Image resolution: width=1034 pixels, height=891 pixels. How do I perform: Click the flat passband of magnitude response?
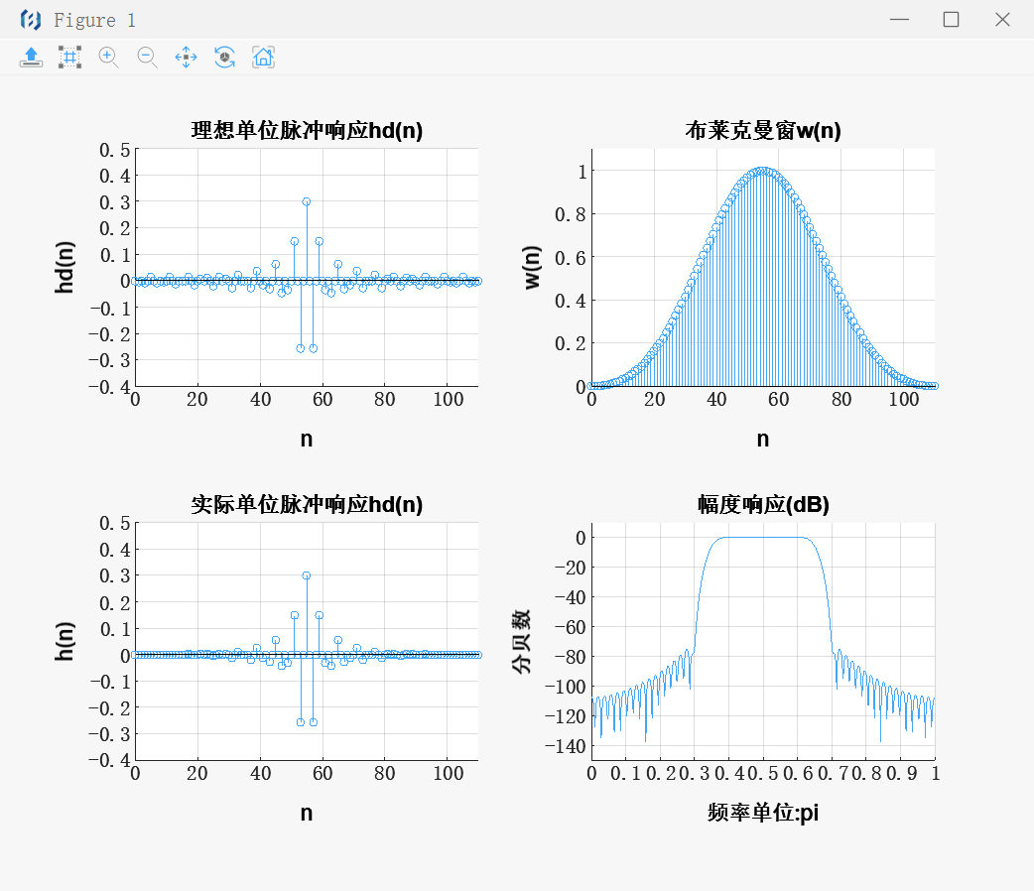click(762, 537)
